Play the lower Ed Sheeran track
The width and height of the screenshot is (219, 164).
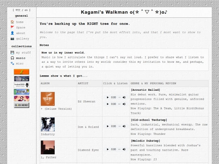tap(107, 104)
